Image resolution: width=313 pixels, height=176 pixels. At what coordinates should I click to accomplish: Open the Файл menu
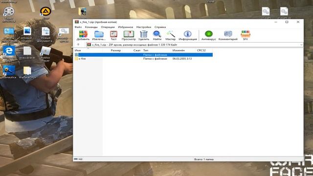pos(78,27)
